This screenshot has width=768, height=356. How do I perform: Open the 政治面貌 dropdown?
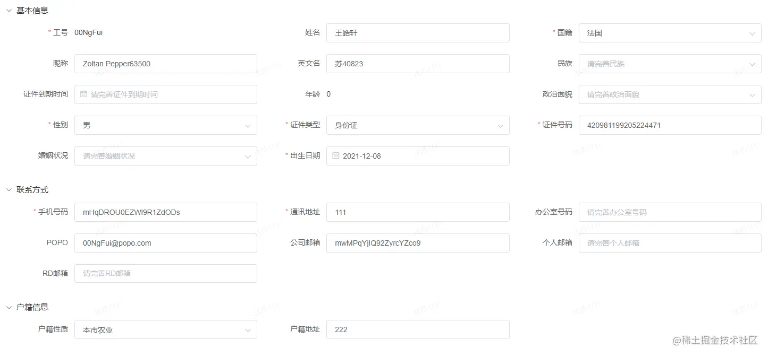(x=670, y=94)
